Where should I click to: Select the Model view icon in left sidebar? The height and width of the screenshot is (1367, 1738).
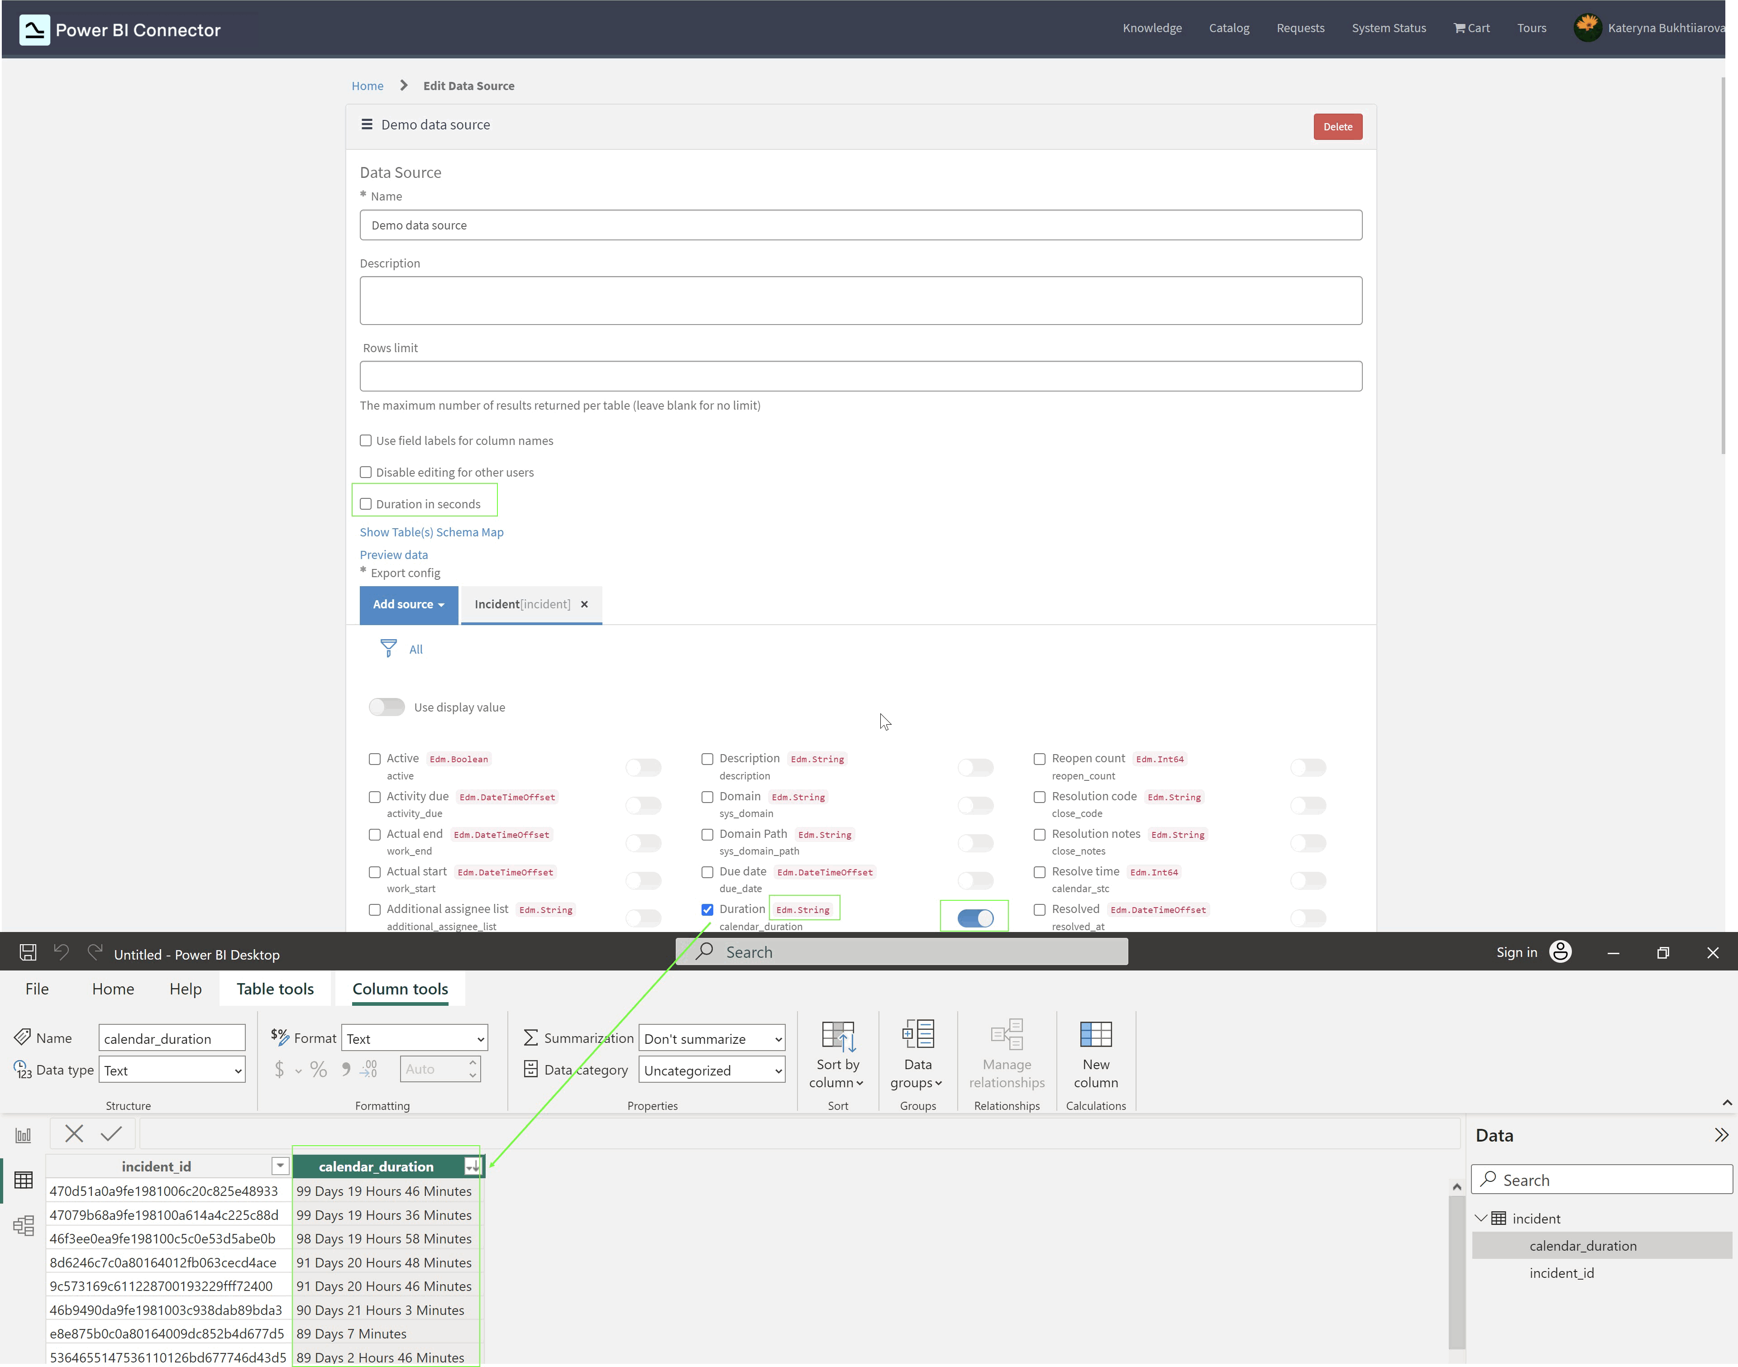(23, 1225)
